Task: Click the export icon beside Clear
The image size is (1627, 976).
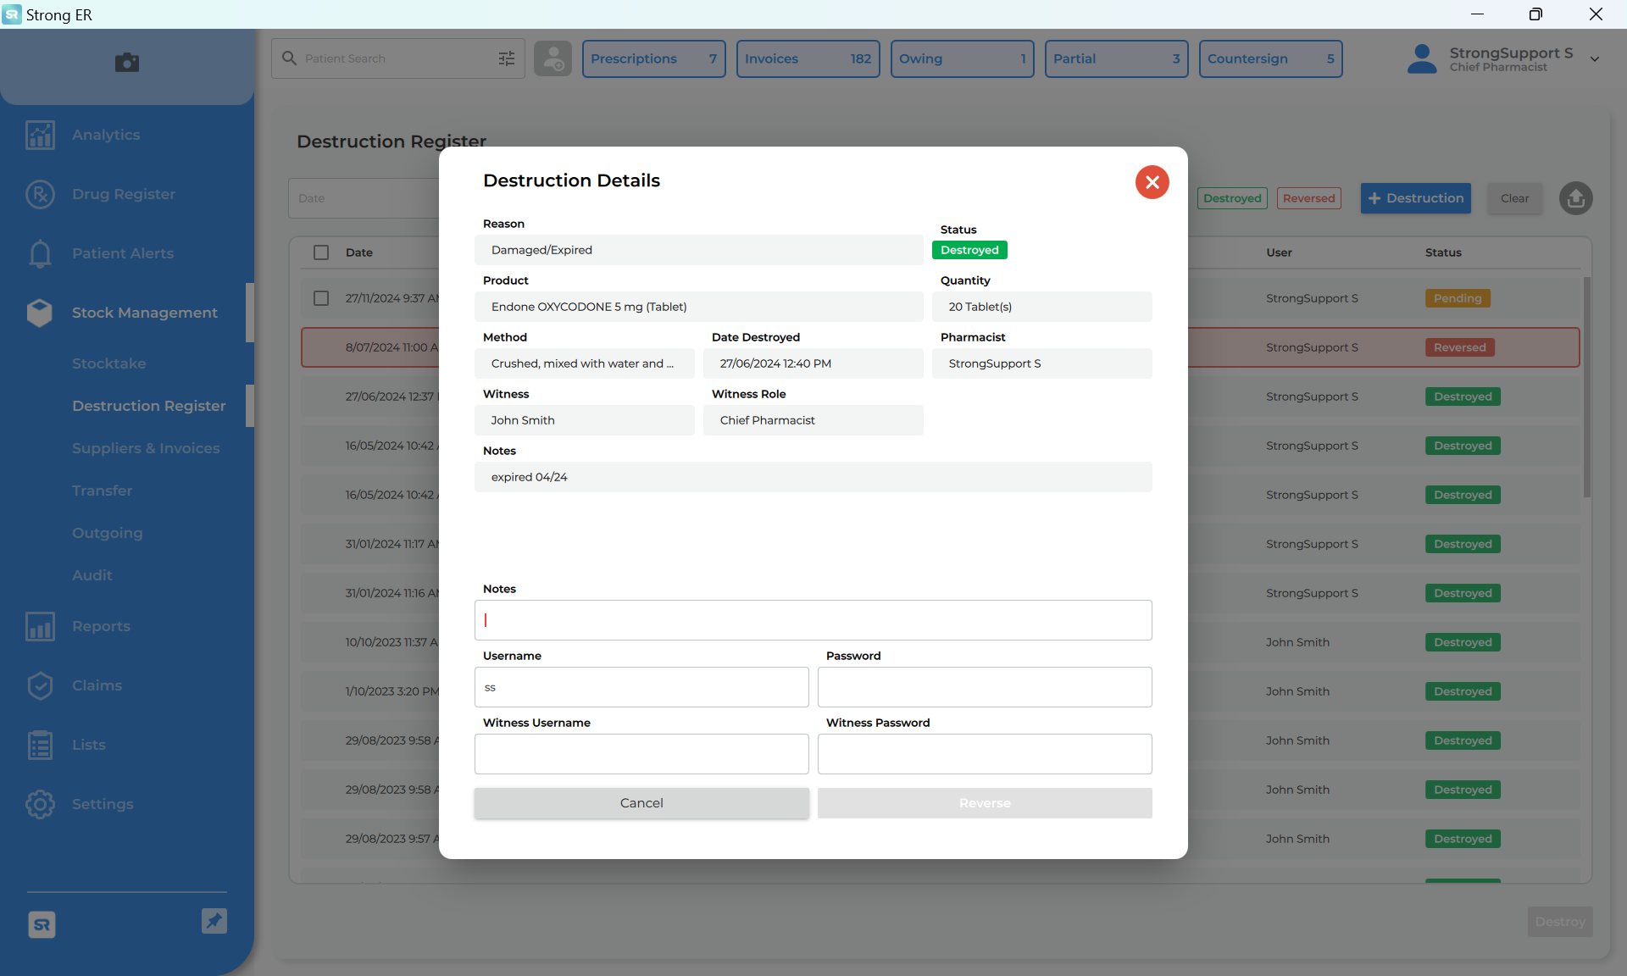Action: click(x=1575, y=197)
